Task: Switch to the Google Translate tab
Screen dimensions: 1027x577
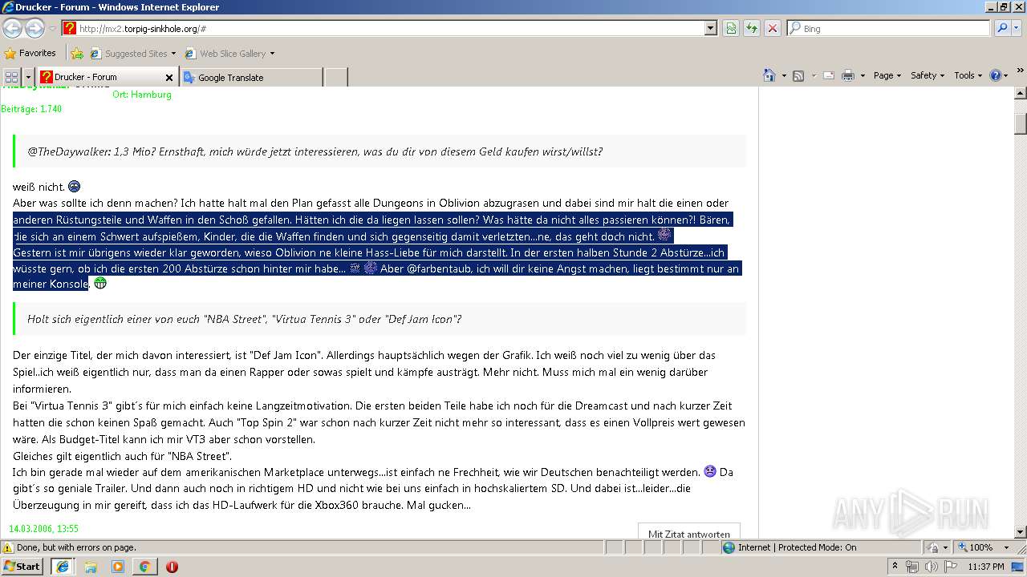Action: point(251,78)
